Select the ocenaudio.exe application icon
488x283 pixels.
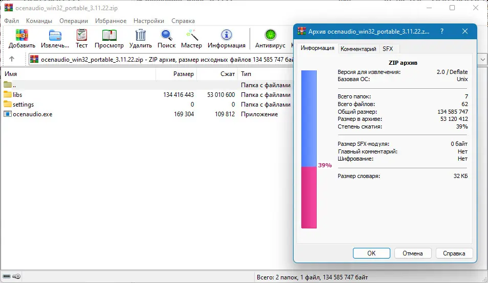point(8,114)
